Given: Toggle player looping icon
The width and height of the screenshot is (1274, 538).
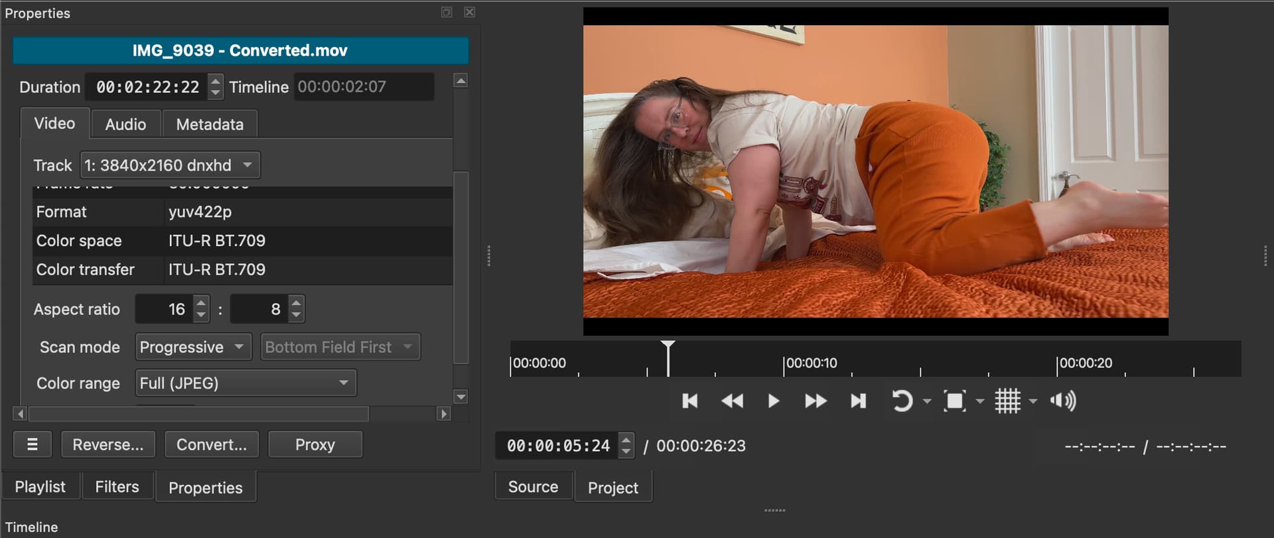Looking at the screenshot, I should 902,401.
